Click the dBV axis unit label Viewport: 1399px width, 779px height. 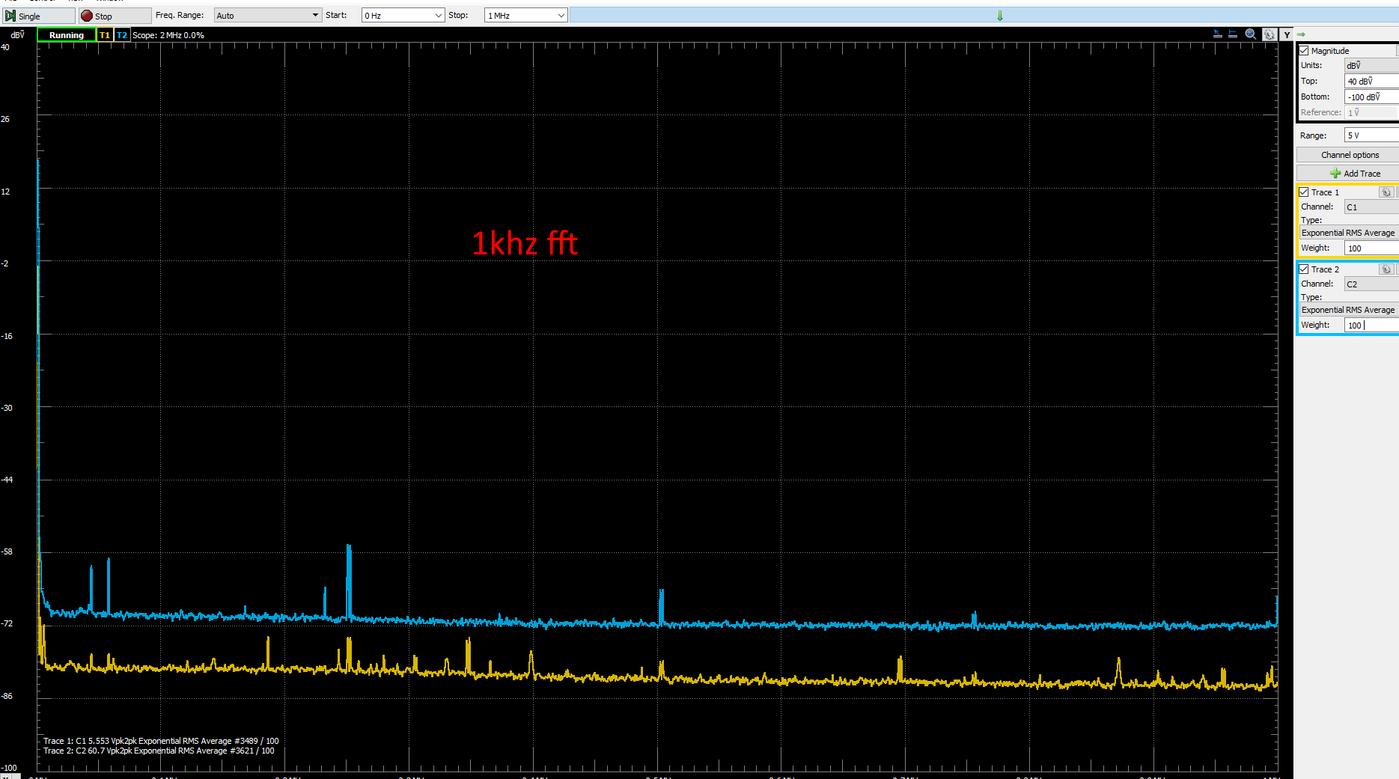pyautogui.click(x=18, y=35)
